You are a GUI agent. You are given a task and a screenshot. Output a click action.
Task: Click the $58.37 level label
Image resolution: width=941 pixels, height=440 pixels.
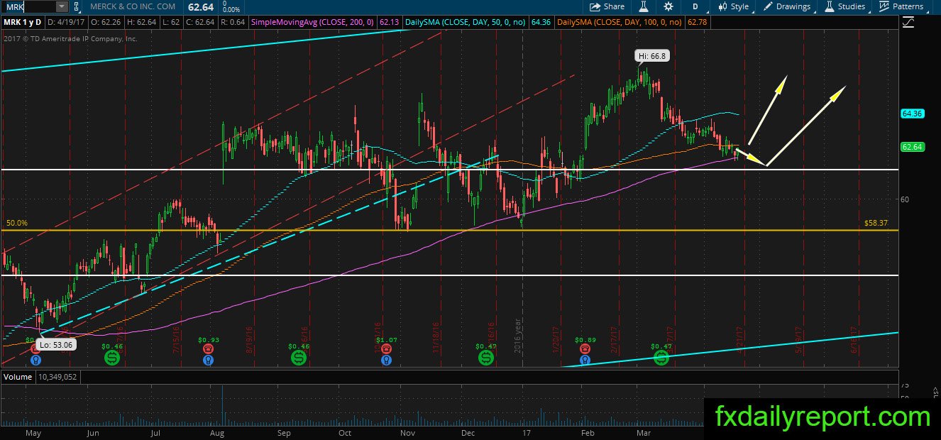876,223
